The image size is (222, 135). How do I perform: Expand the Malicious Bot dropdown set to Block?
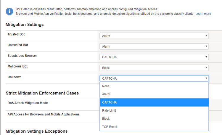click(x=154, y=68)
